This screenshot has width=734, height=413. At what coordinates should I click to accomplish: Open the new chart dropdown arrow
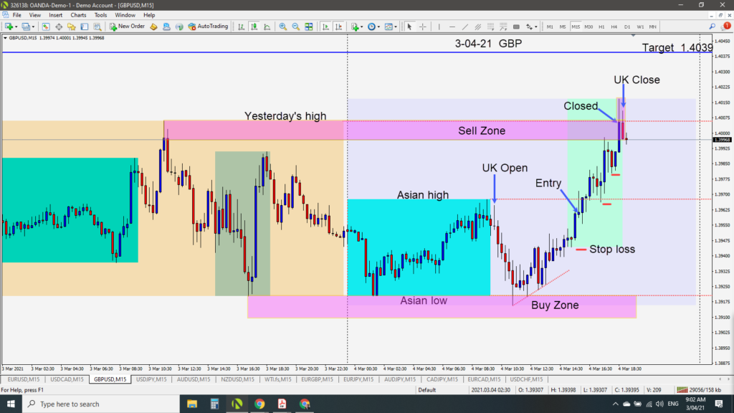[x=16, y=27]
